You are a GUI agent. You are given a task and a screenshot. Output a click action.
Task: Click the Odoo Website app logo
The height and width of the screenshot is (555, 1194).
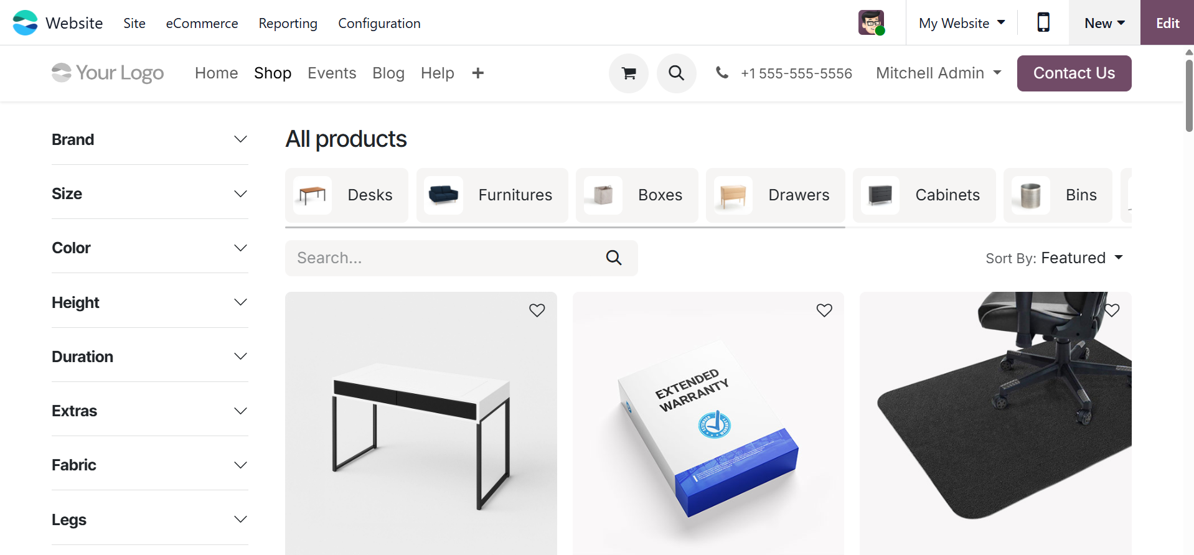[x=25, y=23]
